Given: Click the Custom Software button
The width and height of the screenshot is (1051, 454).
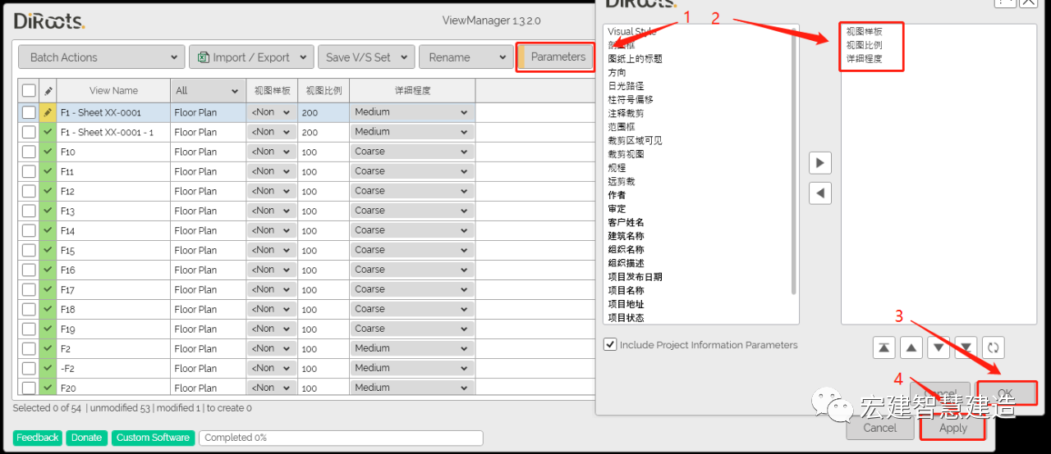Looking at the screenshot, I should [153, 438].
